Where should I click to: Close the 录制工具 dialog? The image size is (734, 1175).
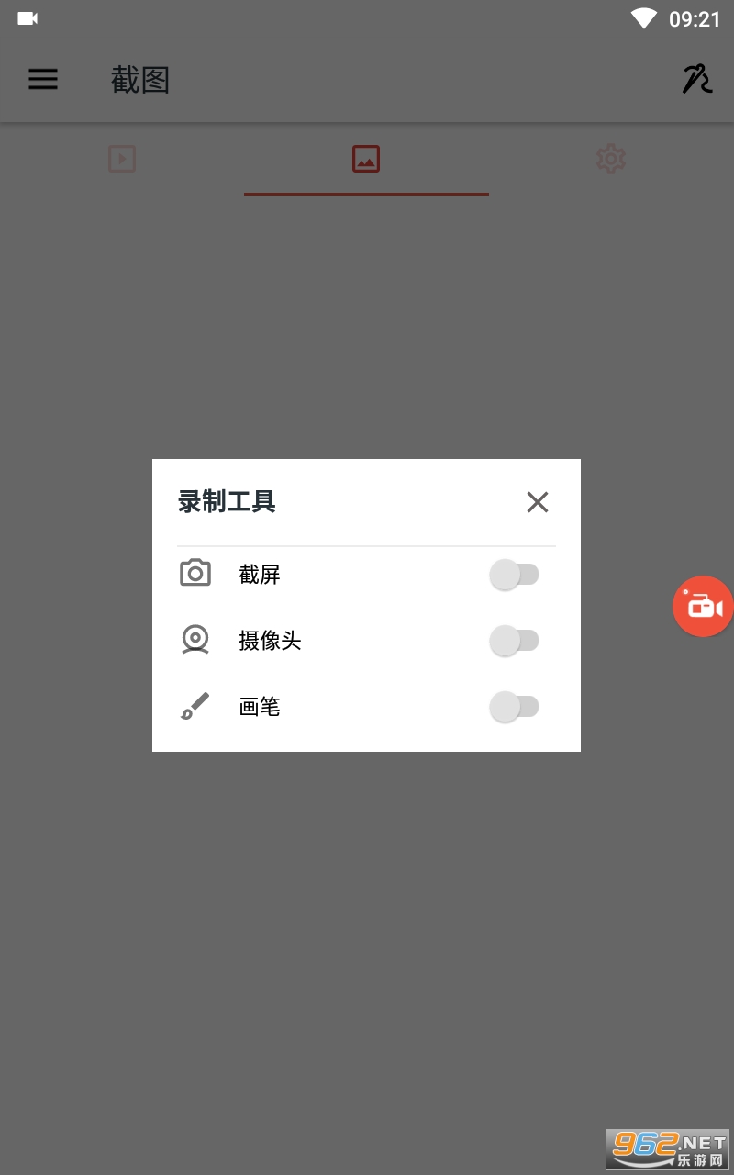[538, 502]
